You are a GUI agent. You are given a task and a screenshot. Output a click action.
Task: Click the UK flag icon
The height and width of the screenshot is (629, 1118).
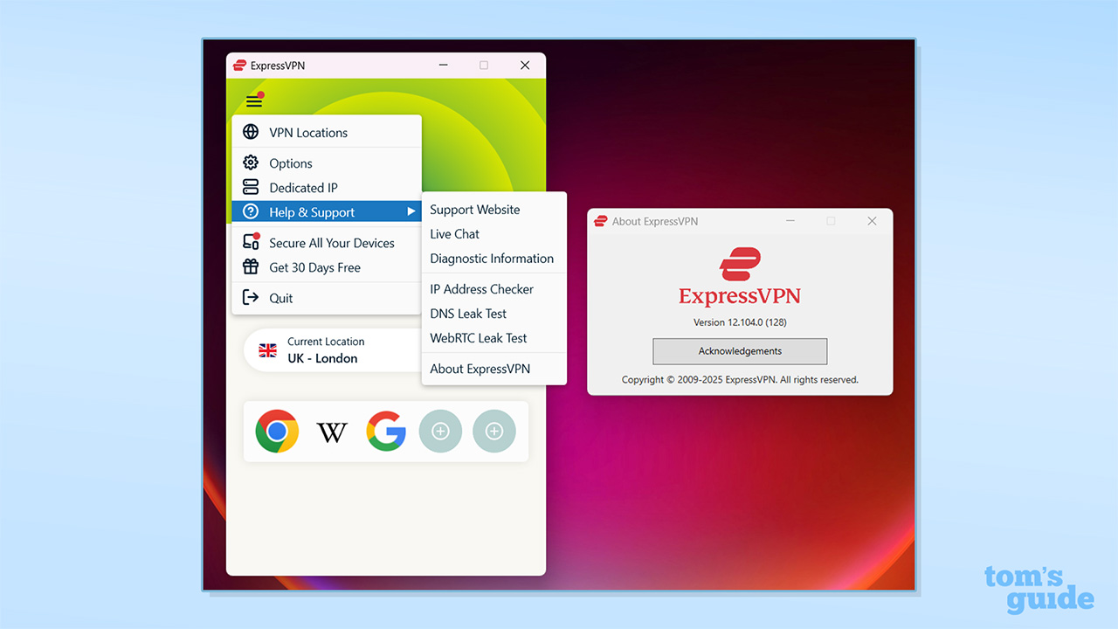267,349
